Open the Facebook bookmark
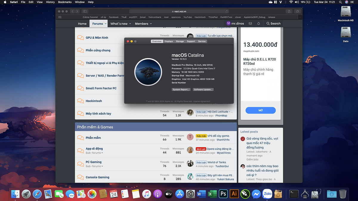 coord(114,17)
